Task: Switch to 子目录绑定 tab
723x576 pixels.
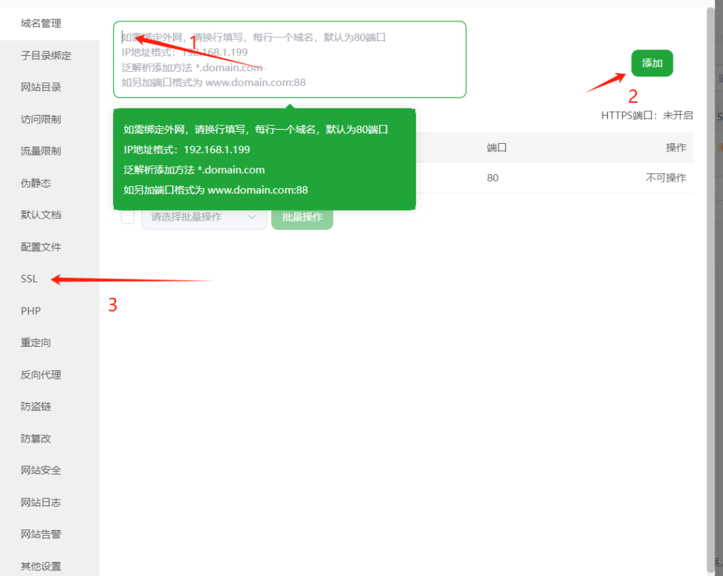Action: tap(46, 56)
